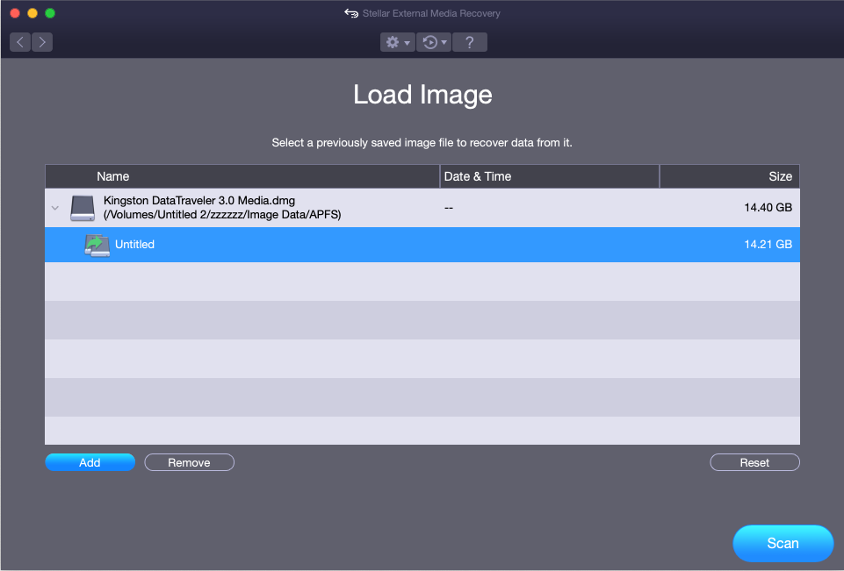The width and height of the screenshot is (844, 571).
Task: Click the Untitled volume icon
Action: (97, 246)
